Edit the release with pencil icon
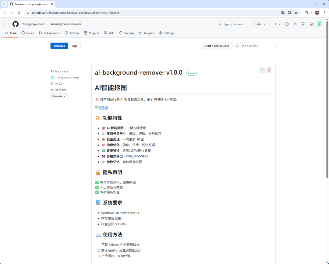The image size is (329, 264). pyautogui.click(x=262, y=70)
